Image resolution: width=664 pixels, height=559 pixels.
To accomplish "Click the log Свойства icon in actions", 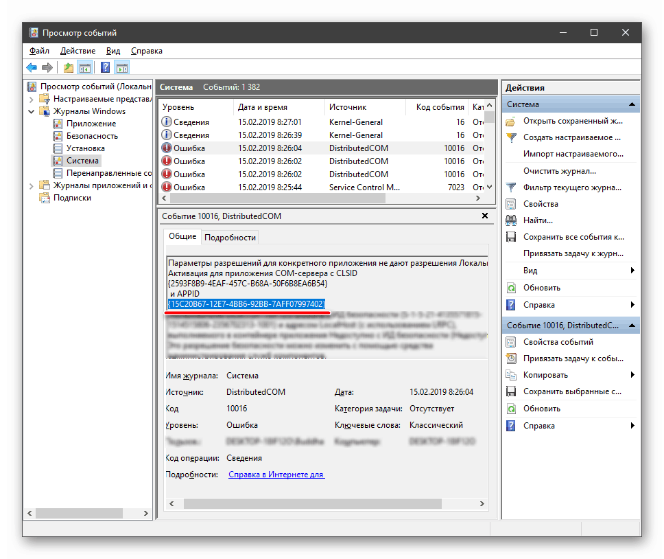I will [511, 204].
